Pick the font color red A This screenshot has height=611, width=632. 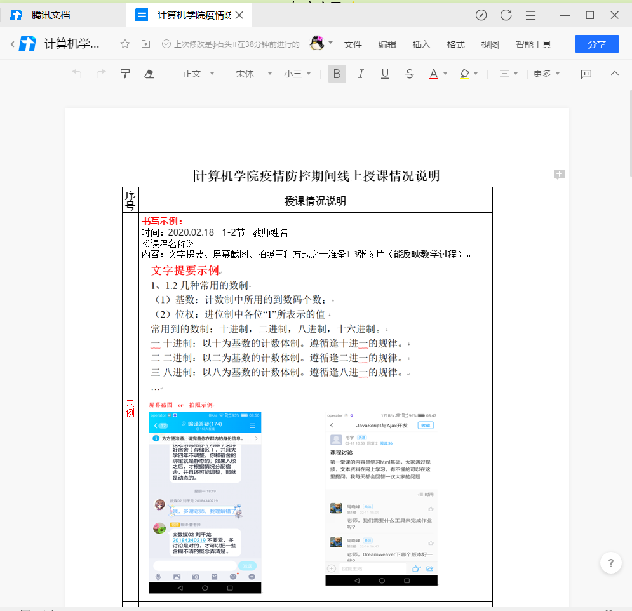point(434,74)
